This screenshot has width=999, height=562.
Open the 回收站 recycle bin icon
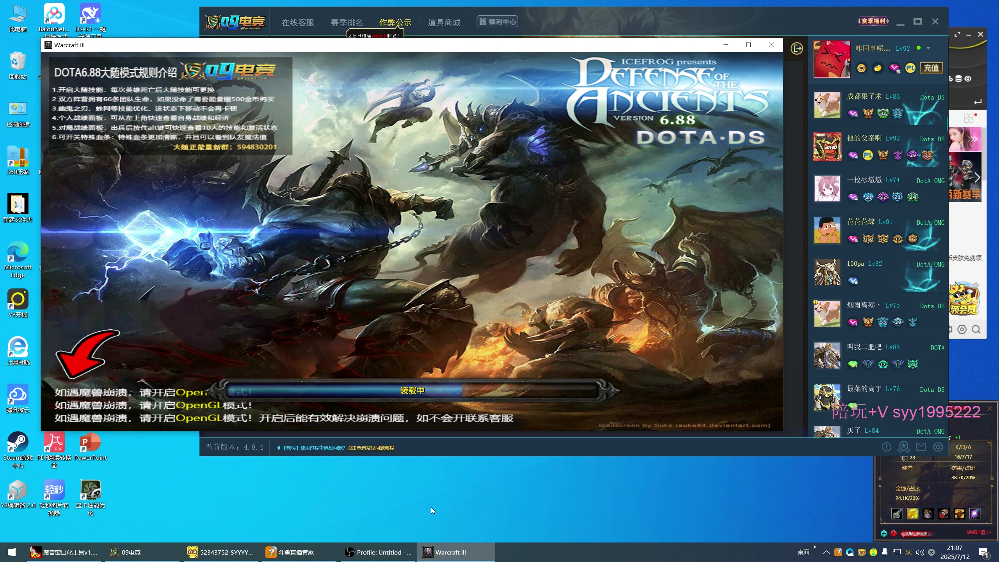(18, 65)
